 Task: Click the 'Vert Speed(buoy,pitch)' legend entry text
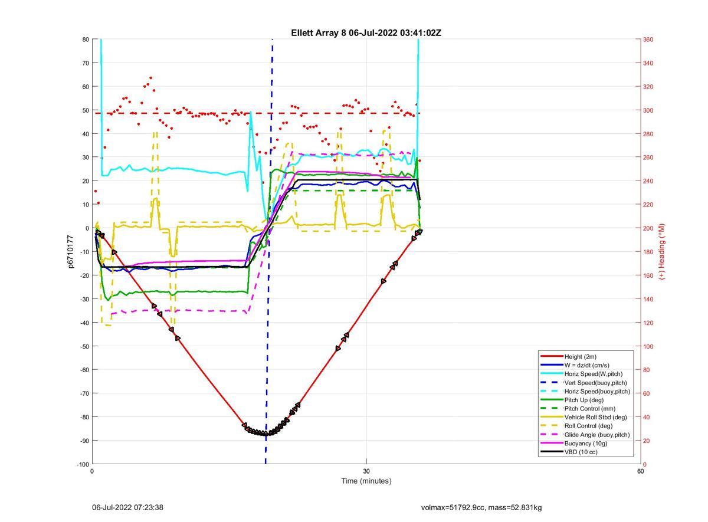pos(595,382)
